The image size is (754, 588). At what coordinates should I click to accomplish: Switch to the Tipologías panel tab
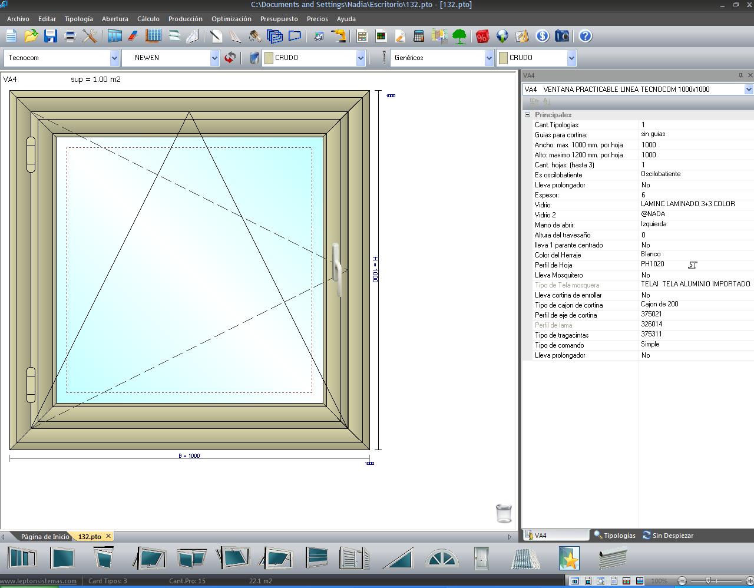coord(614,536)
